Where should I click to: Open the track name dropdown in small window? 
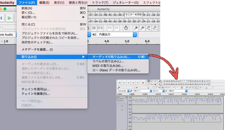tap(123, 97)
